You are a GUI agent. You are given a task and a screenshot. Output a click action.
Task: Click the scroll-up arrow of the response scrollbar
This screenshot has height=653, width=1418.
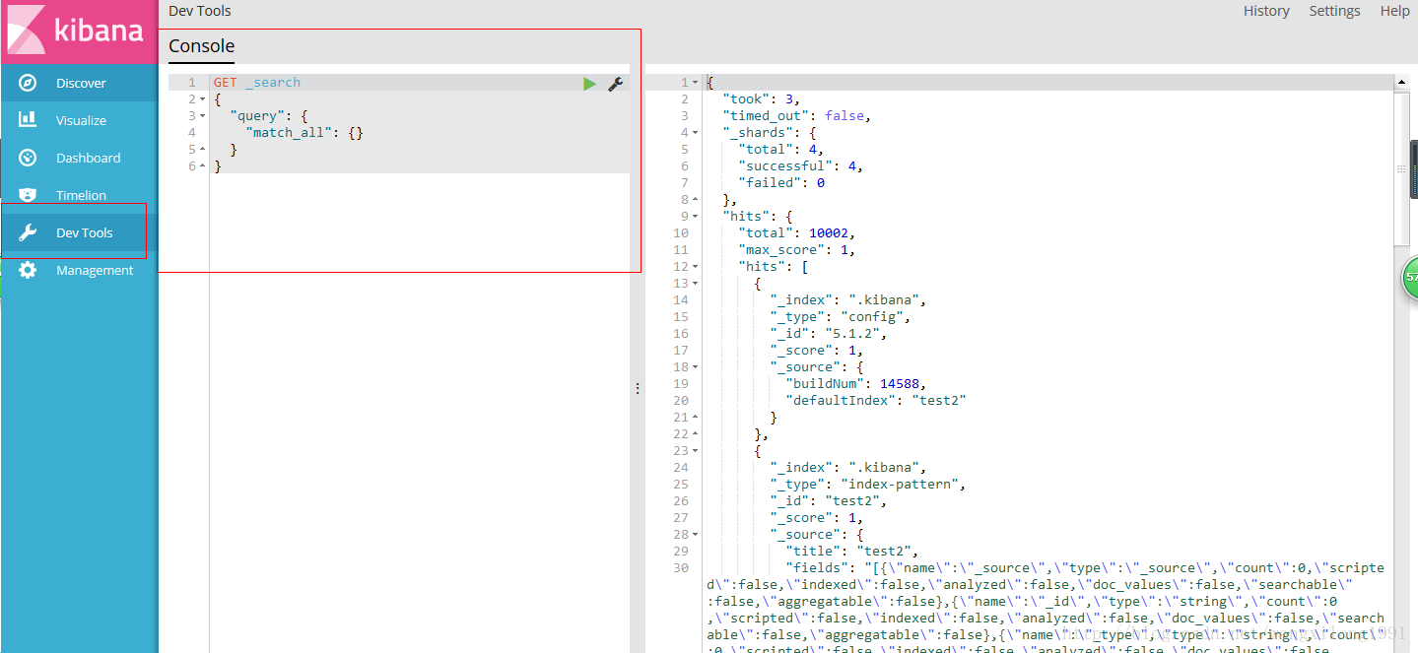(1401, 82)
